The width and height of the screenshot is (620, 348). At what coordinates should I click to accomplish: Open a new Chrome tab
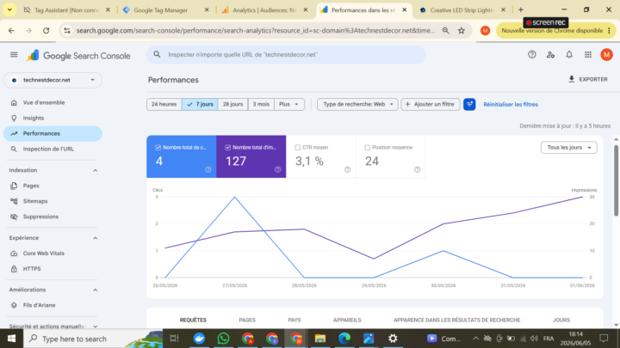pos(521,9)
